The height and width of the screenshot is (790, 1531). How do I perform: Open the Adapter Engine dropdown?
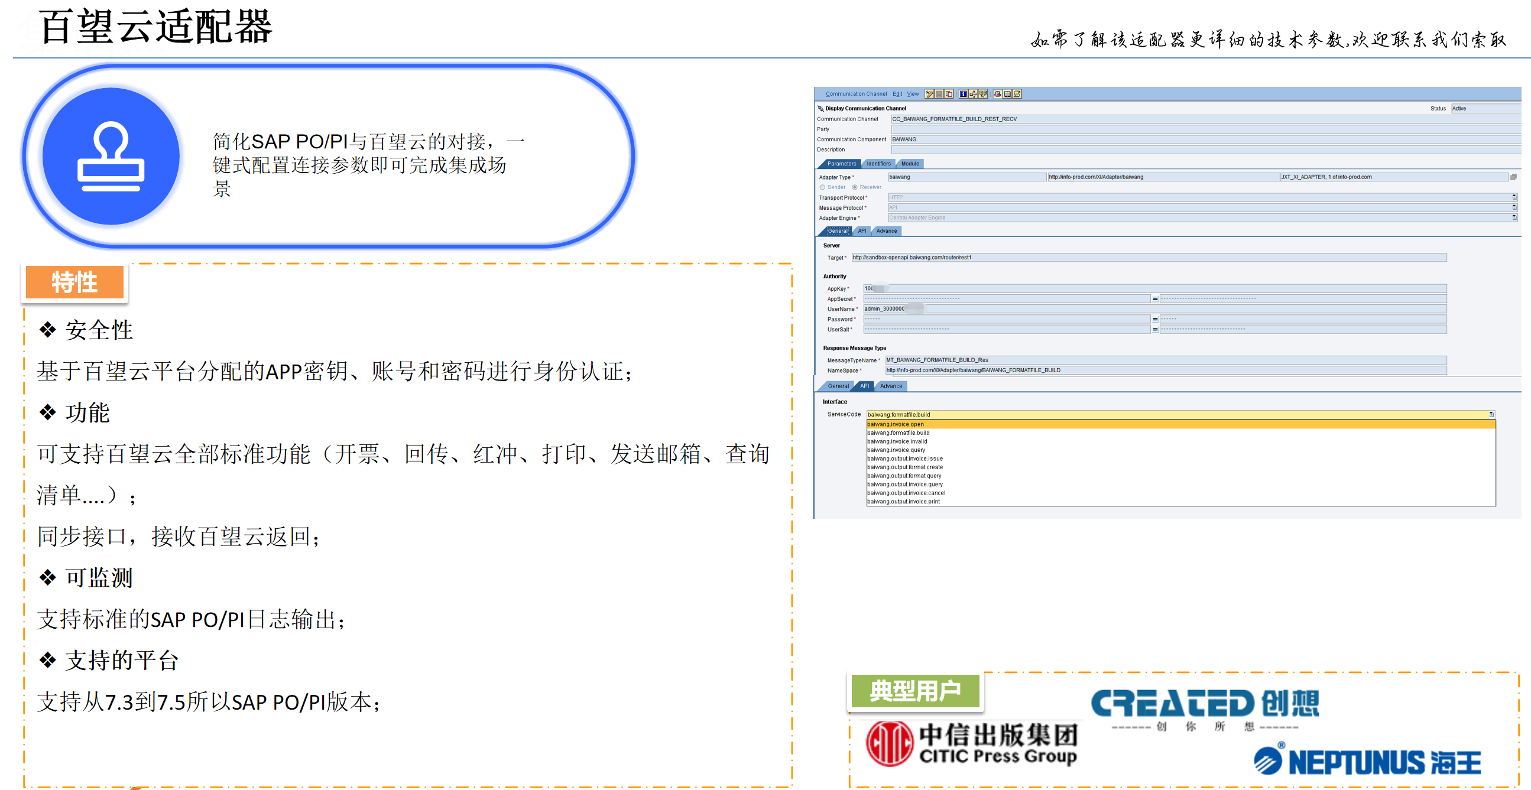point(1514,217)
